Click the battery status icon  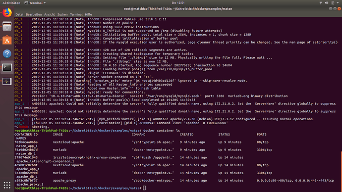click(x=333, y=3)
